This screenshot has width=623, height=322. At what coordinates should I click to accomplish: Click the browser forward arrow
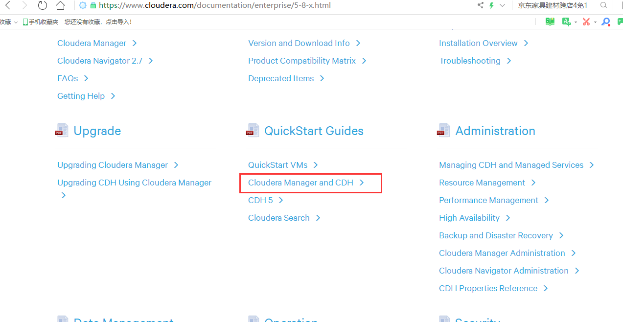pyautogui.click(x=24, y=5)
